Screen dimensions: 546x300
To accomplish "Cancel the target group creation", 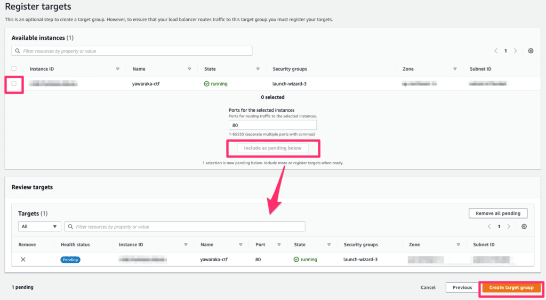I will click(428, 287).
